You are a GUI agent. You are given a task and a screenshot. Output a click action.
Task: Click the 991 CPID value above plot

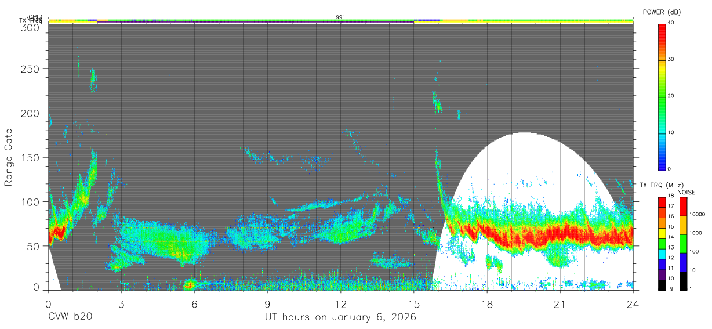(341, 17)
